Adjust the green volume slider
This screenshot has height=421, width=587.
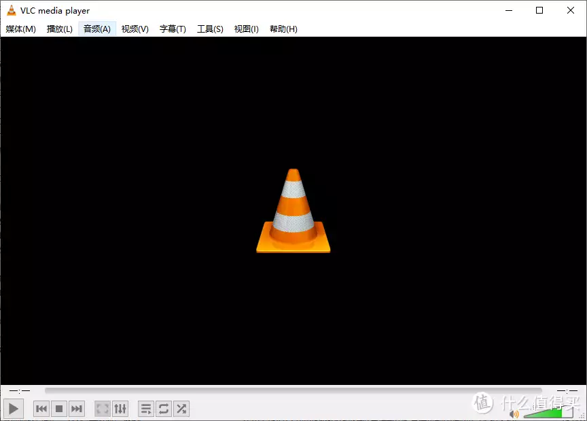[548, 413]
